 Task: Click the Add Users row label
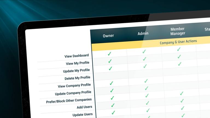coord(84,107)
